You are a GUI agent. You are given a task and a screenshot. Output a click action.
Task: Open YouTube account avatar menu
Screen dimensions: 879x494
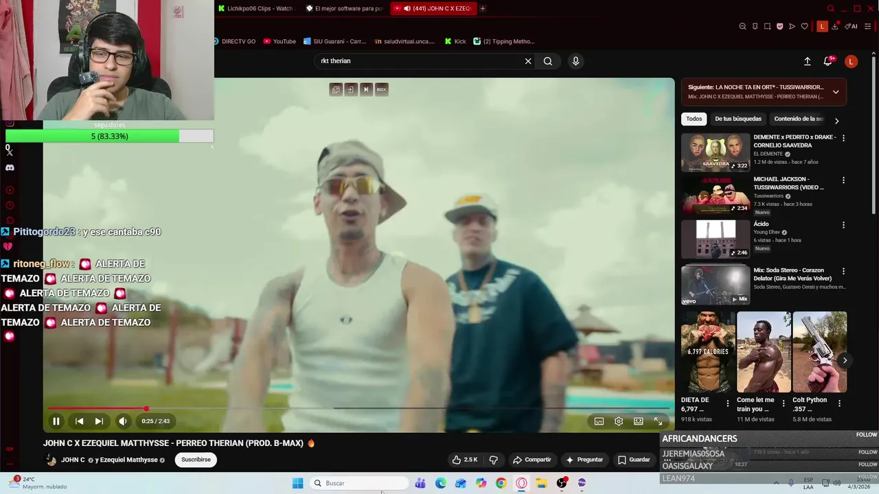tap(851, 61)
